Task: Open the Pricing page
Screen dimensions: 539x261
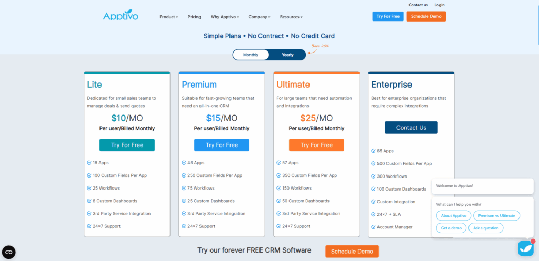Action: [x=194, y=17]
